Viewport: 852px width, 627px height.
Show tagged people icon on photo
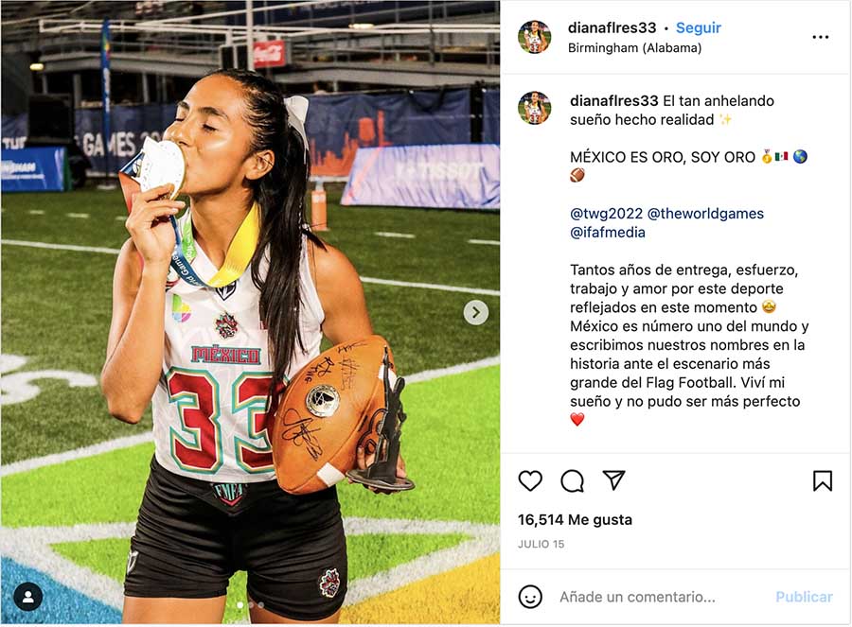coord(27,597)
